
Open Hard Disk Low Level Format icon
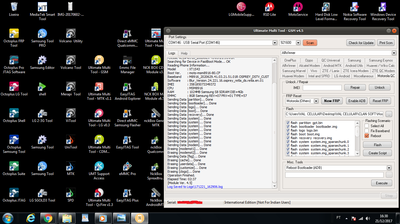click(x=327, y=12)
